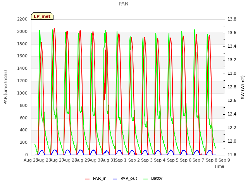This screenshot has width=248, height=186.
Task: Click the Time x-axis label
Action: tap(219, 166)
